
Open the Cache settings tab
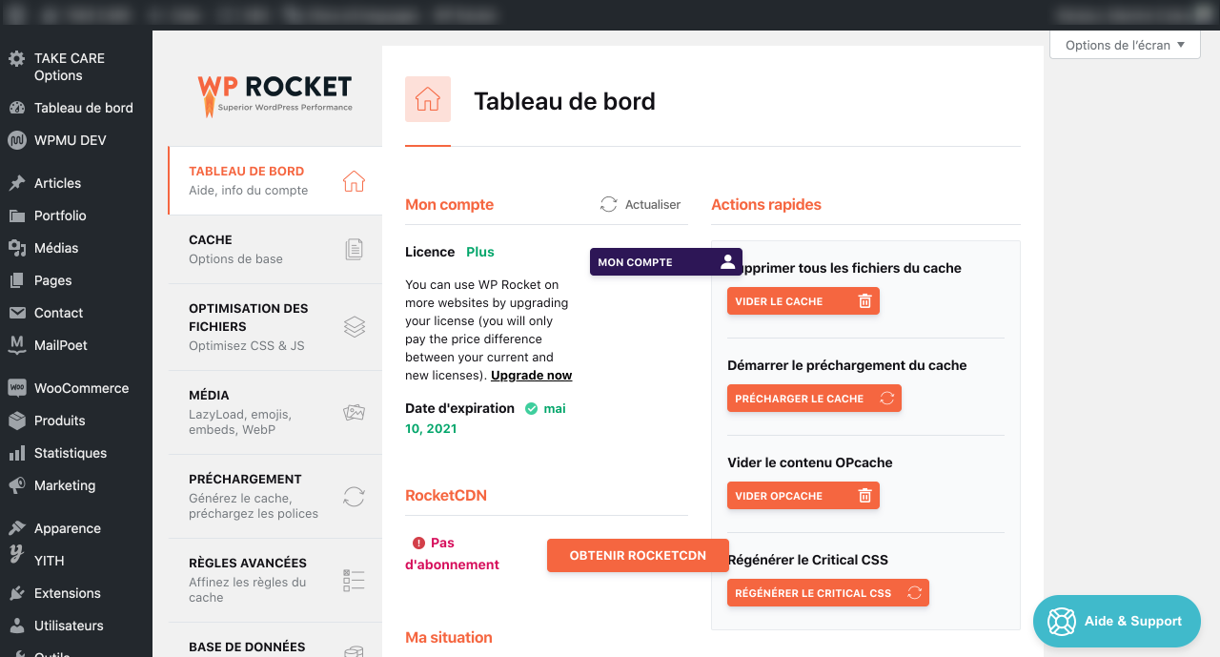(274, 249)
